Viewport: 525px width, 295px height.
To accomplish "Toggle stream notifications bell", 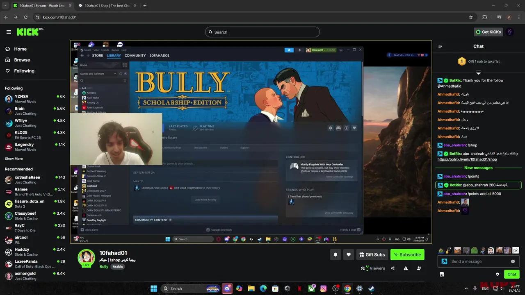I will click(336, 254).
